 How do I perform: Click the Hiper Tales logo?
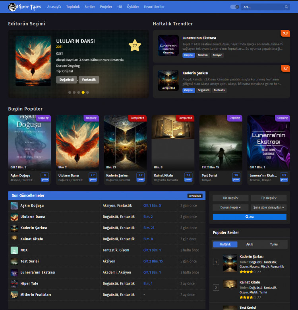tap(25, 7)
